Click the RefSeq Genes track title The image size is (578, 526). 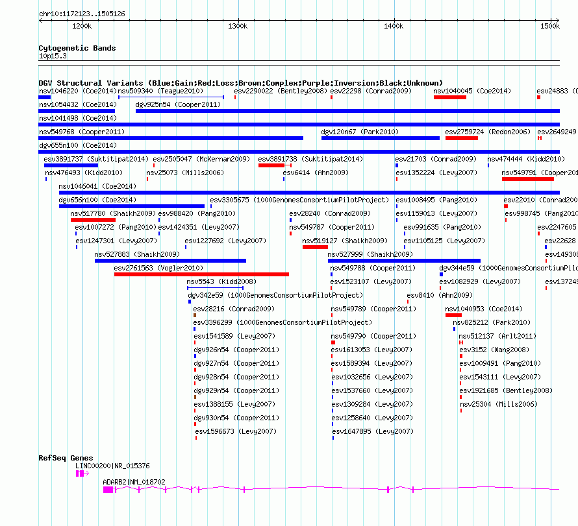66,458
